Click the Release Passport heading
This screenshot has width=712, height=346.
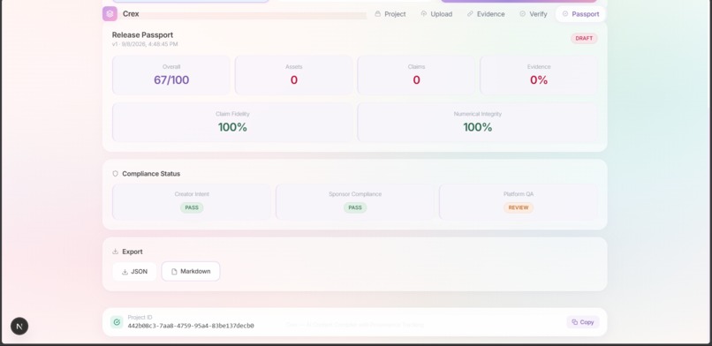142,35
